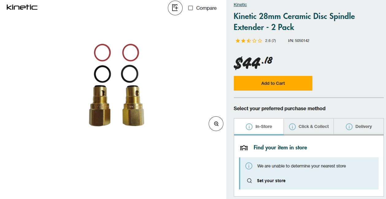Click the search icon next to Set your store
Viewport: 386px width, 199px height.
point(249,181)
